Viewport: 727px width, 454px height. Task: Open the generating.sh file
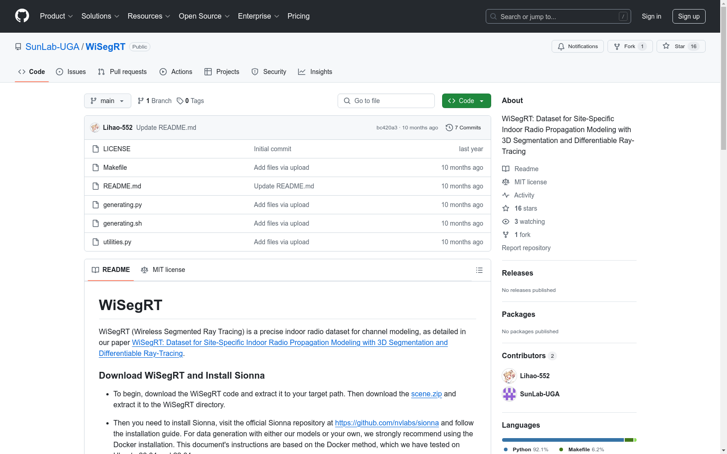(123, 223)
